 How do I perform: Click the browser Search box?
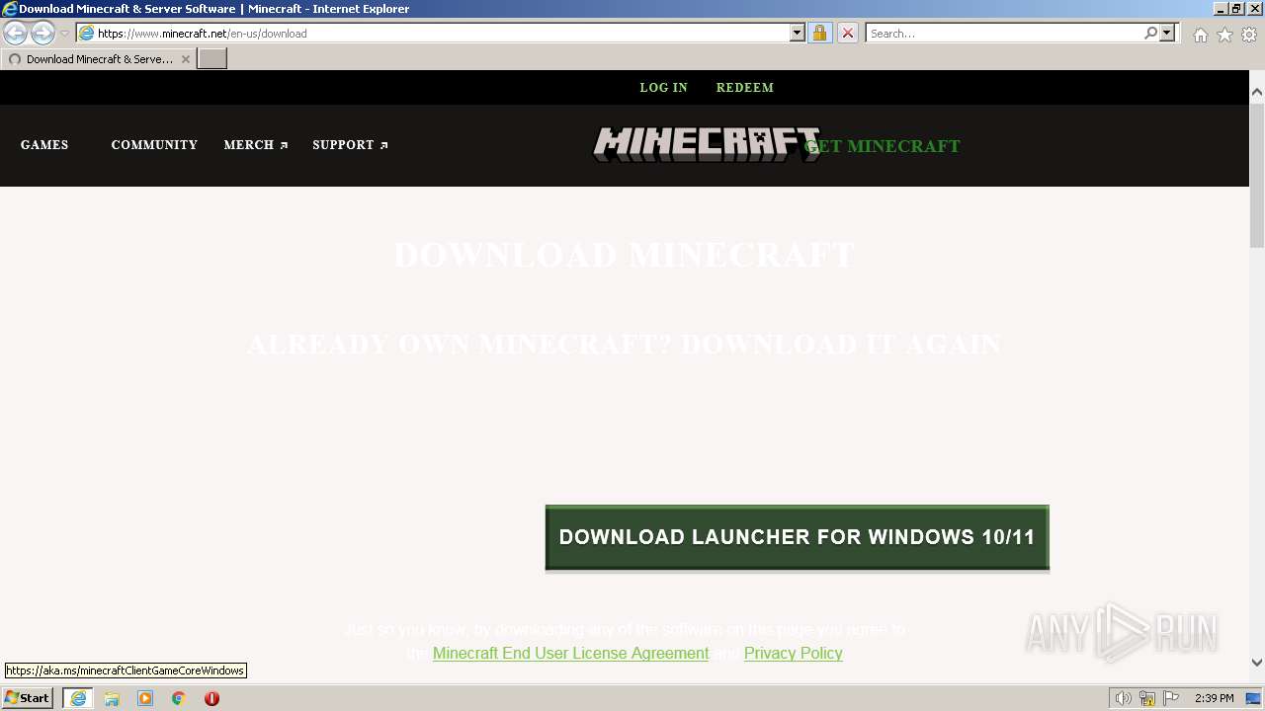pyautogui.click(x=1004, y=33)
